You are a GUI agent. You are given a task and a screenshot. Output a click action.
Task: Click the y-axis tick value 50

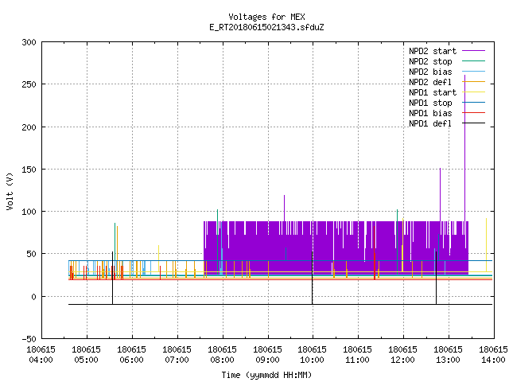click(x=31, y=254)
